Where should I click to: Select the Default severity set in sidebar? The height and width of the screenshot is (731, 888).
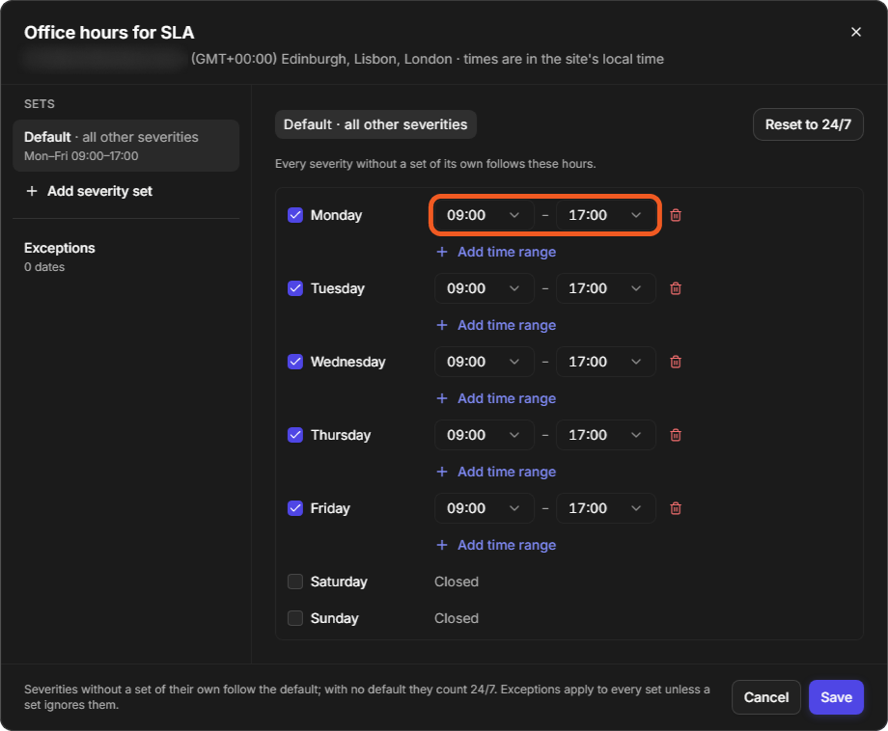click(125, 146)
